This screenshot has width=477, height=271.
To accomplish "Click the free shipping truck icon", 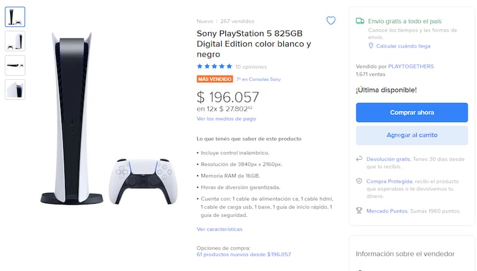I will (360, 20).
